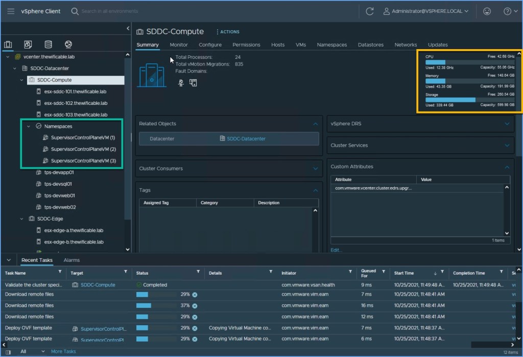Screen dimensions: 523x357
Task: Switch to the Configure tab
Action: click(210, 45)
